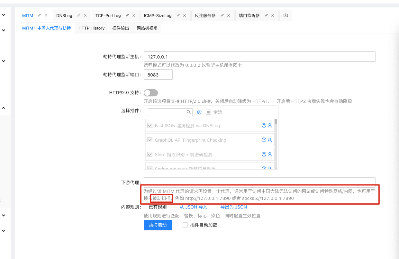This screenshot has width=399, height=259.
Task: Toggle the HTTP/2.0 support switch
Action: pyautogui.click(x=151, y=93)
